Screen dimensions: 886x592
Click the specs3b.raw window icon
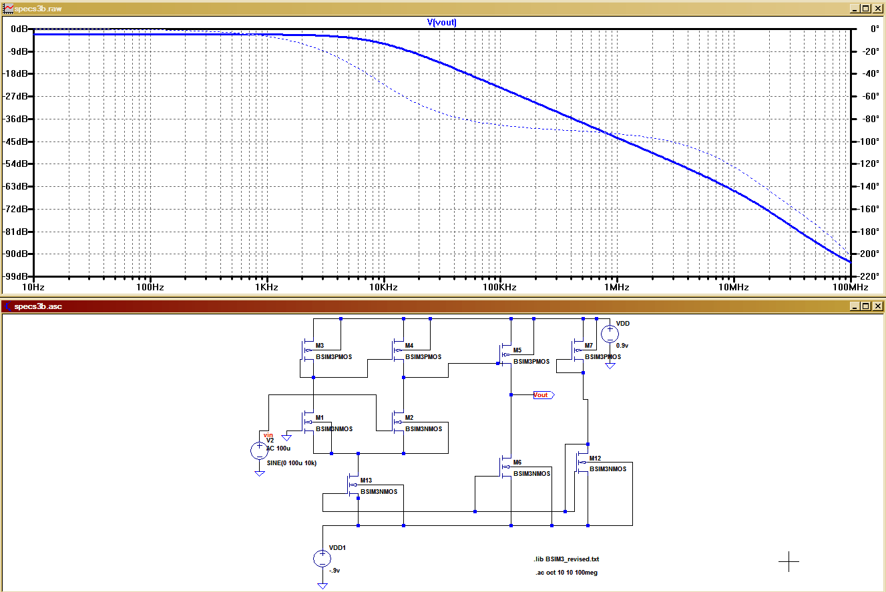[8, 9]
